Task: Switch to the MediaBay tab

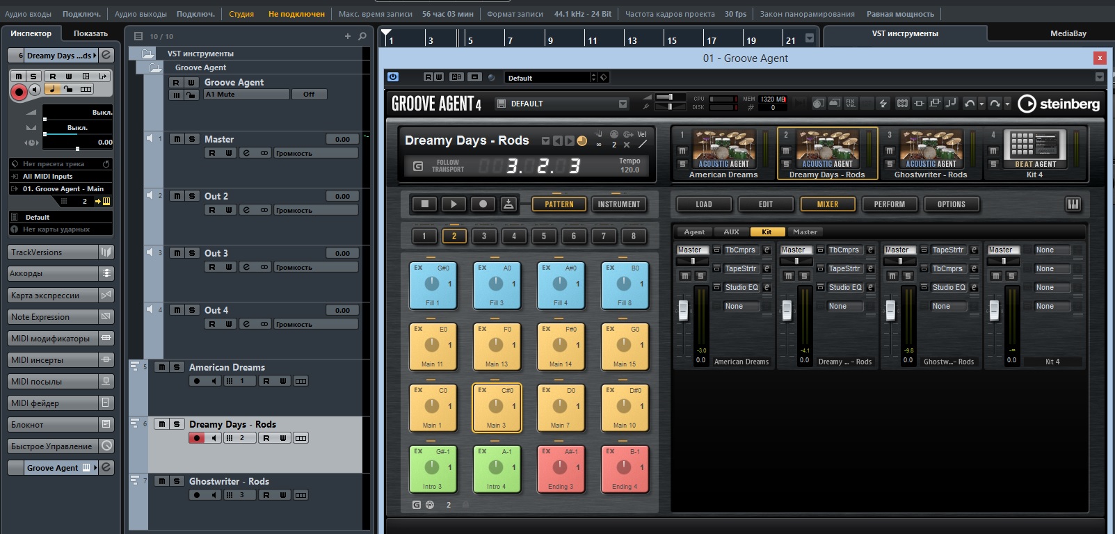Action: [x=1068, y=33]
